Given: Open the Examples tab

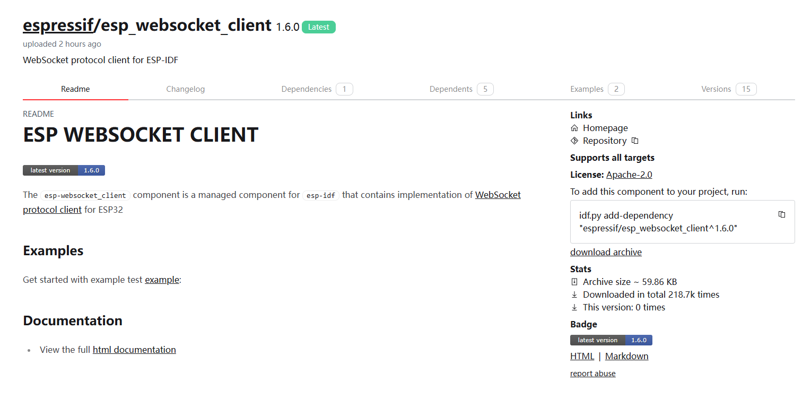Looking at the screenshot, I should click(x=597, y=89).
